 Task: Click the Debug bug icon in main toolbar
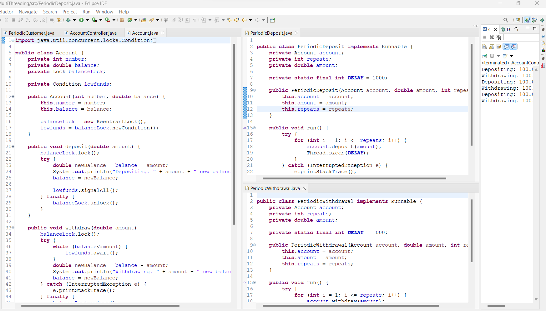[x=68, y=20]
